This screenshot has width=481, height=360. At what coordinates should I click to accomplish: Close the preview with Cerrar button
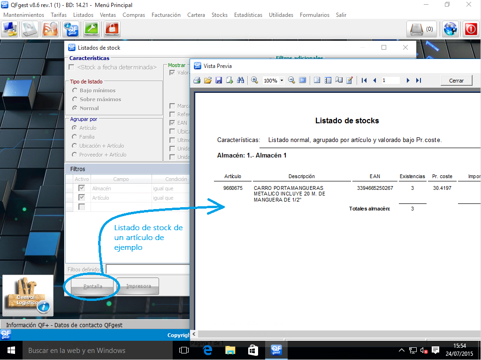point(456,81)
